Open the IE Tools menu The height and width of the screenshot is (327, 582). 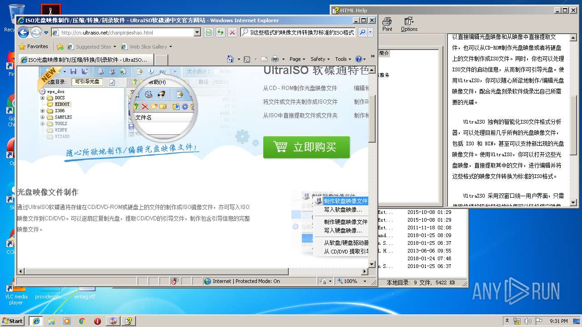coord(343,59)
